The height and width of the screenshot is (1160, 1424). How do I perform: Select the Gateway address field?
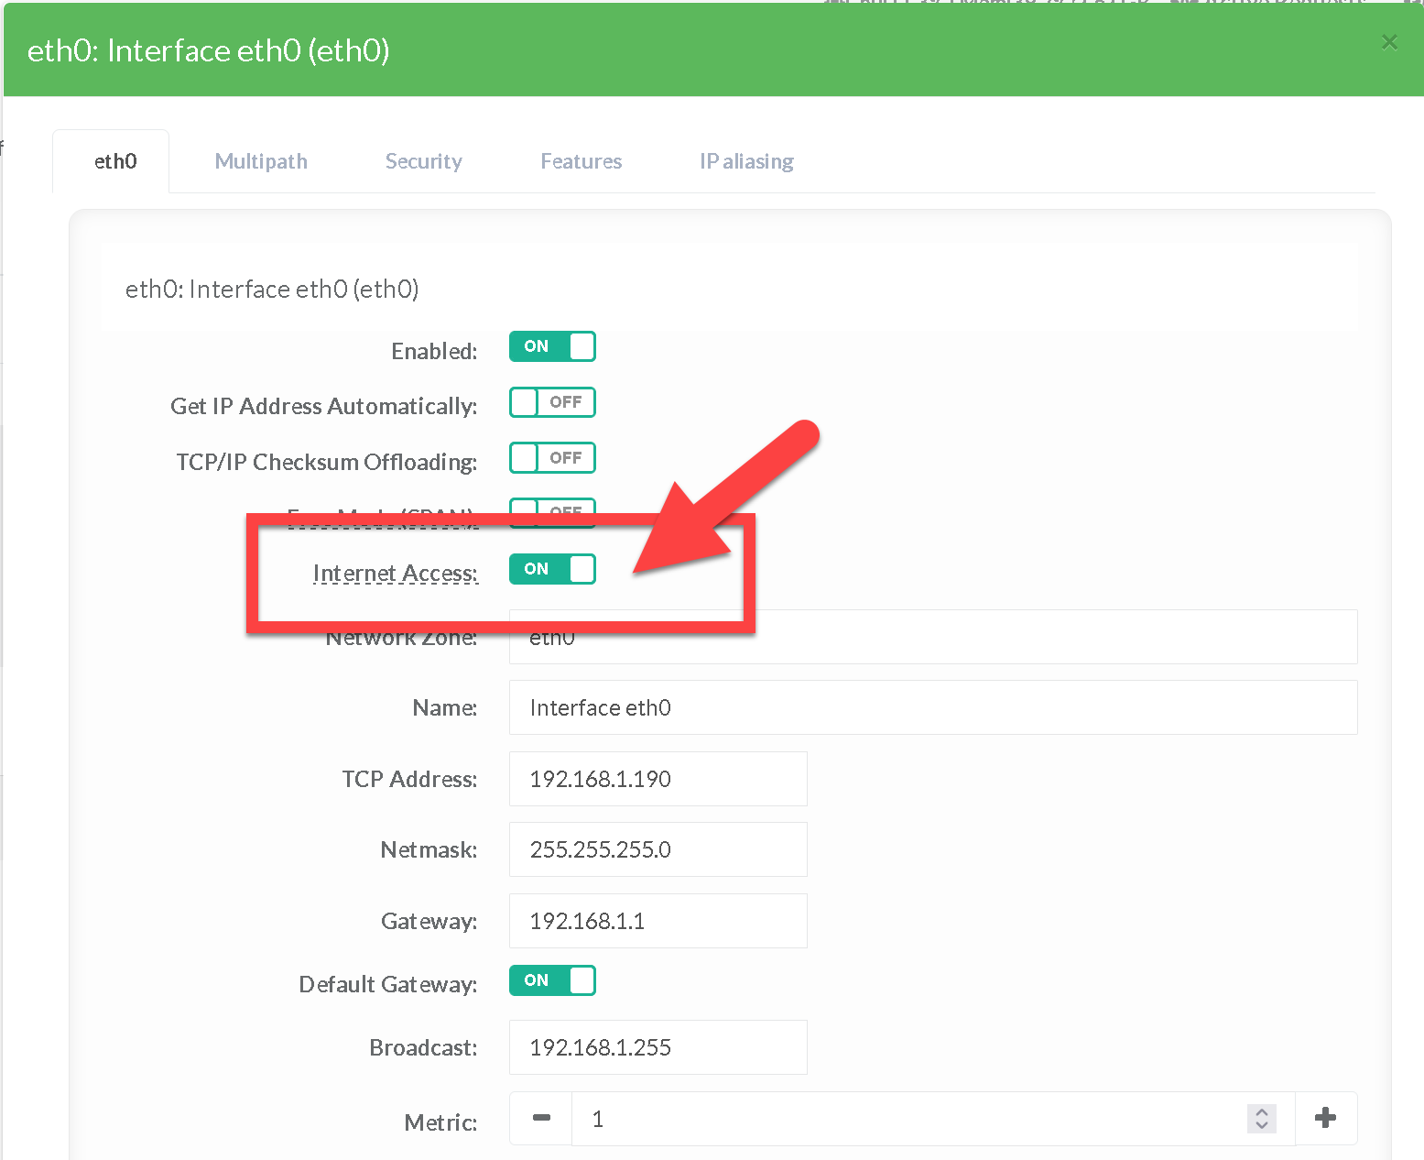(658, 921)
